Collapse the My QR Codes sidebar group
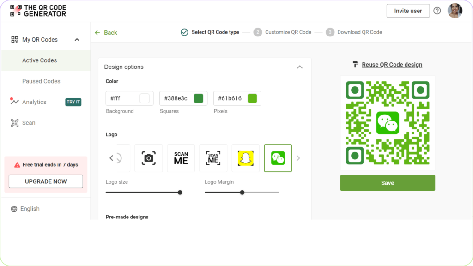This screenshot has width=473, height=266. point(77,39)
